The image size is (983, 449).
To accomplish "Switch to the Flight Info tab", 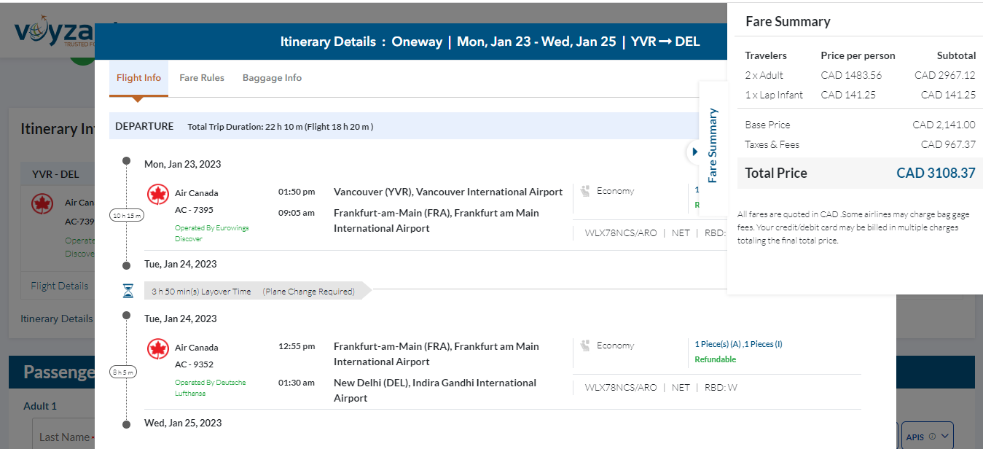I will (138, 78).
